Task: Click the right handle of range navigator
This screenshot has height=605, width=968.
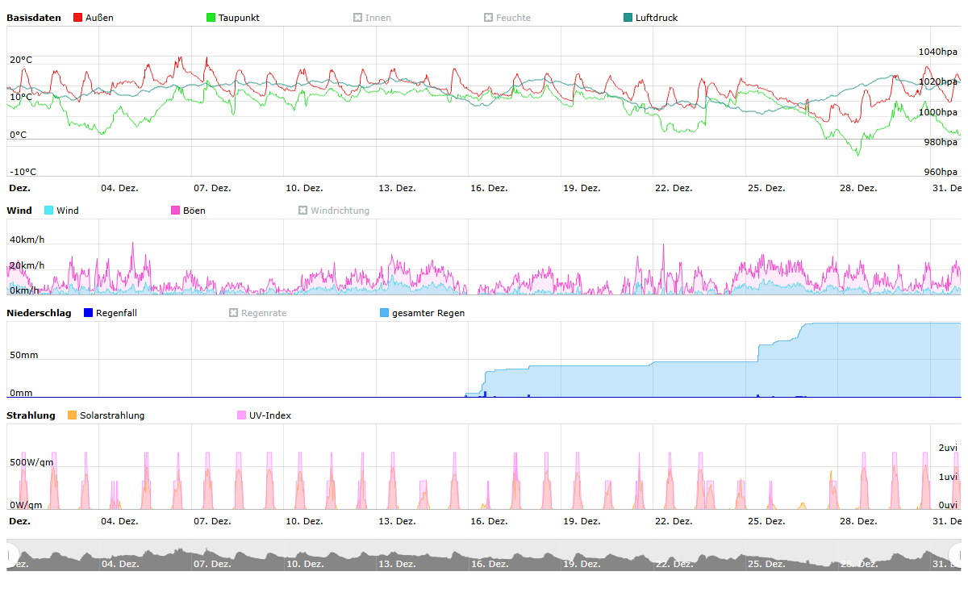Action: [x=957, y=554]
